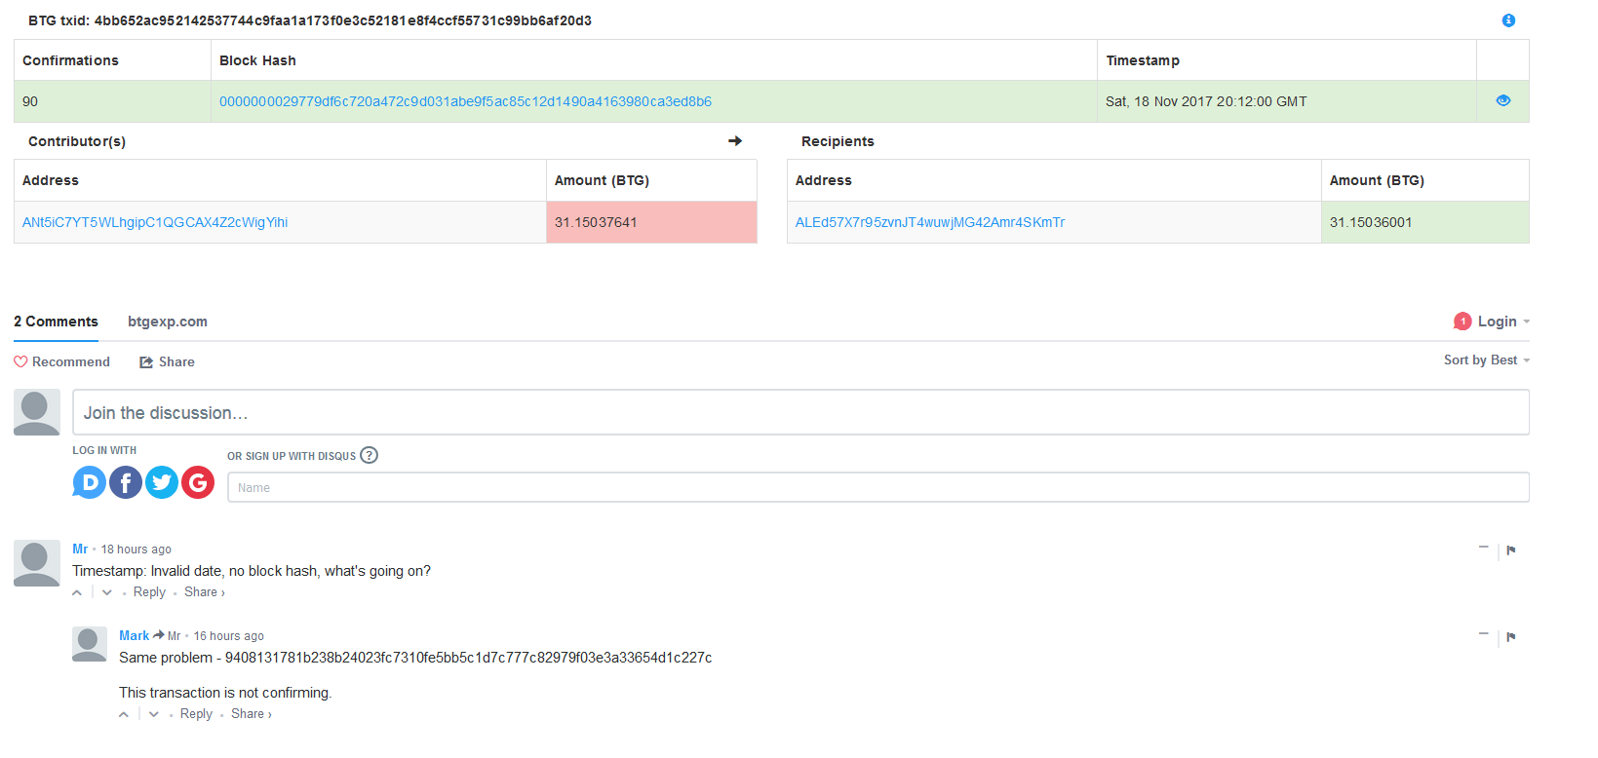Click the blue info icon at top right
Screen dimensions: 1598x758
pos(1508,20)
